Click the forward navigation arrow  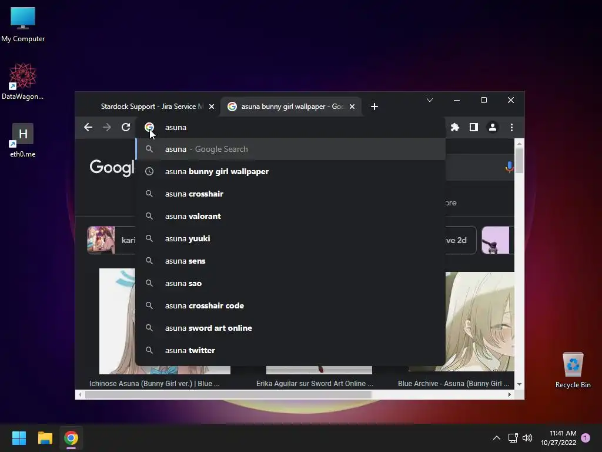107,127
